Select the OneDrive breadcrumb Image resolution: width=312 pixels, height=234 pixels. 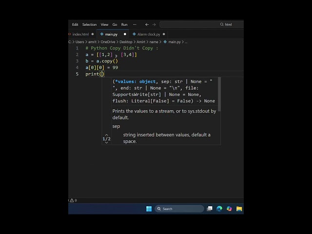pyautogui.click(x=108, y=42)
